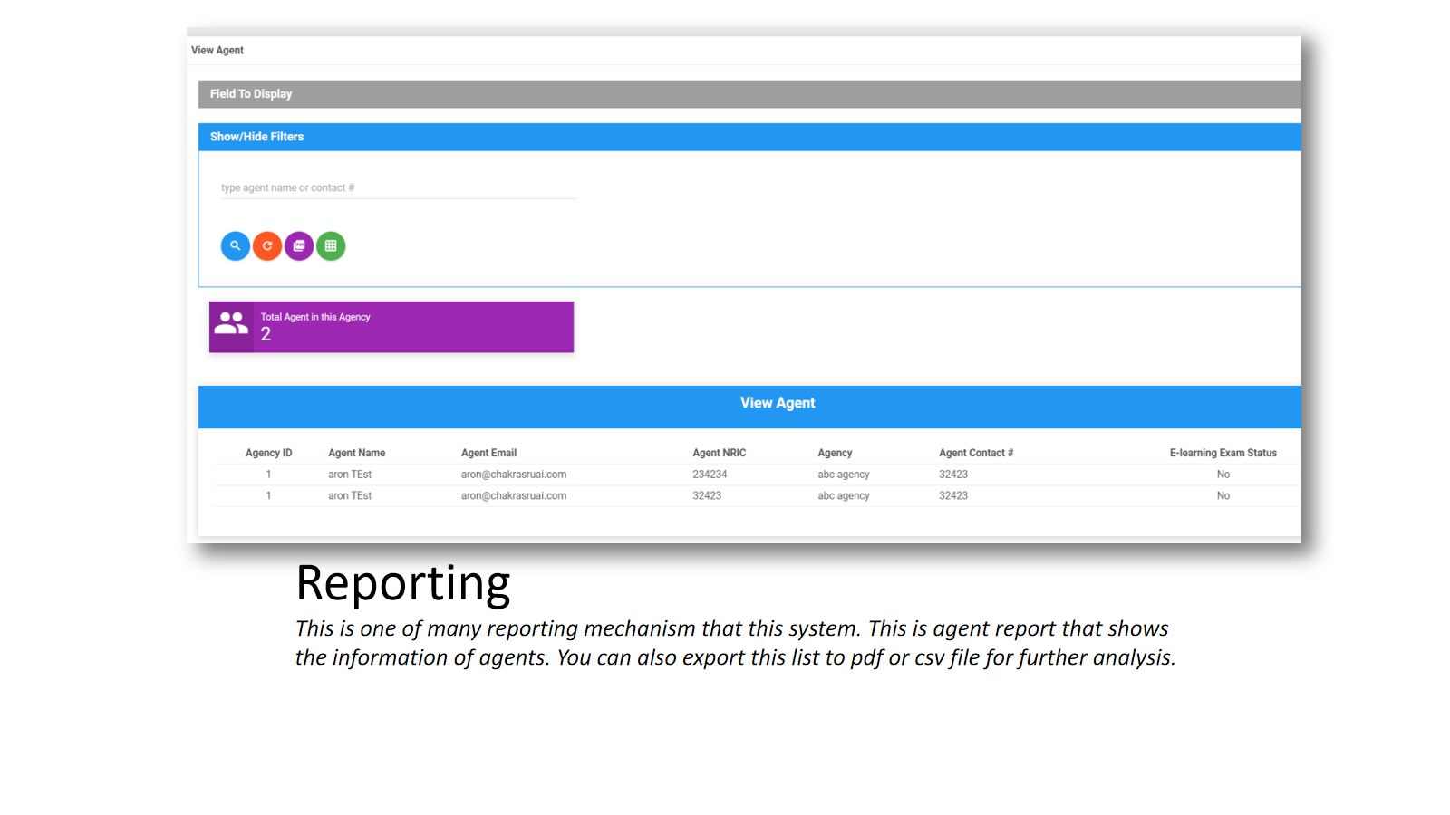Sort by the Agent NRIC column header
Viewport: 1450px width, 815px height.
tap(720, 453)
